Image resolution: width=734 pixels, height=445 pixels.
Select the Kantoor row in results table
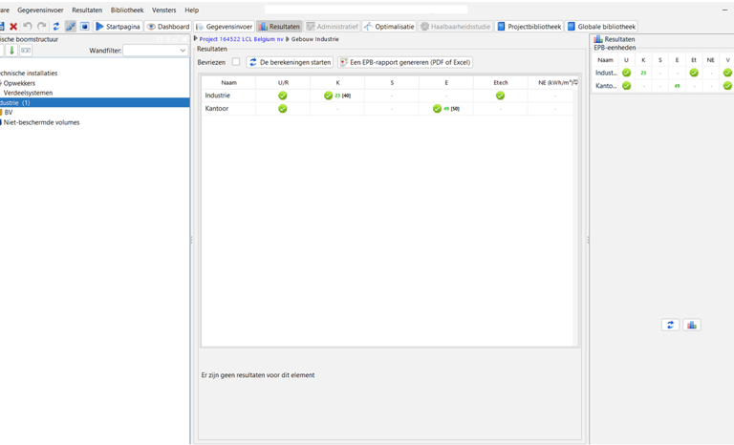pyautogui.click(x=387, y=109)
